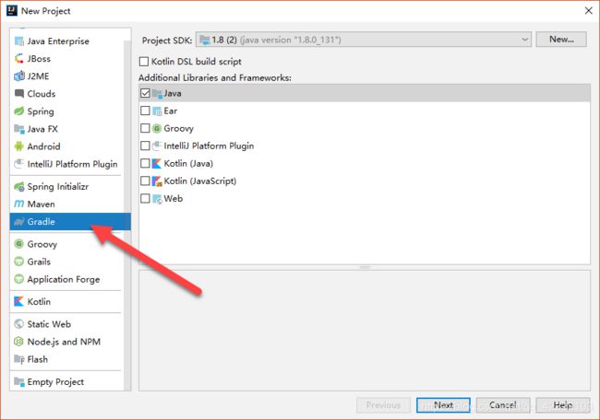
Task: Open the Project SDK dropdown
Action: pyautogui.click(x=364, y=40)
